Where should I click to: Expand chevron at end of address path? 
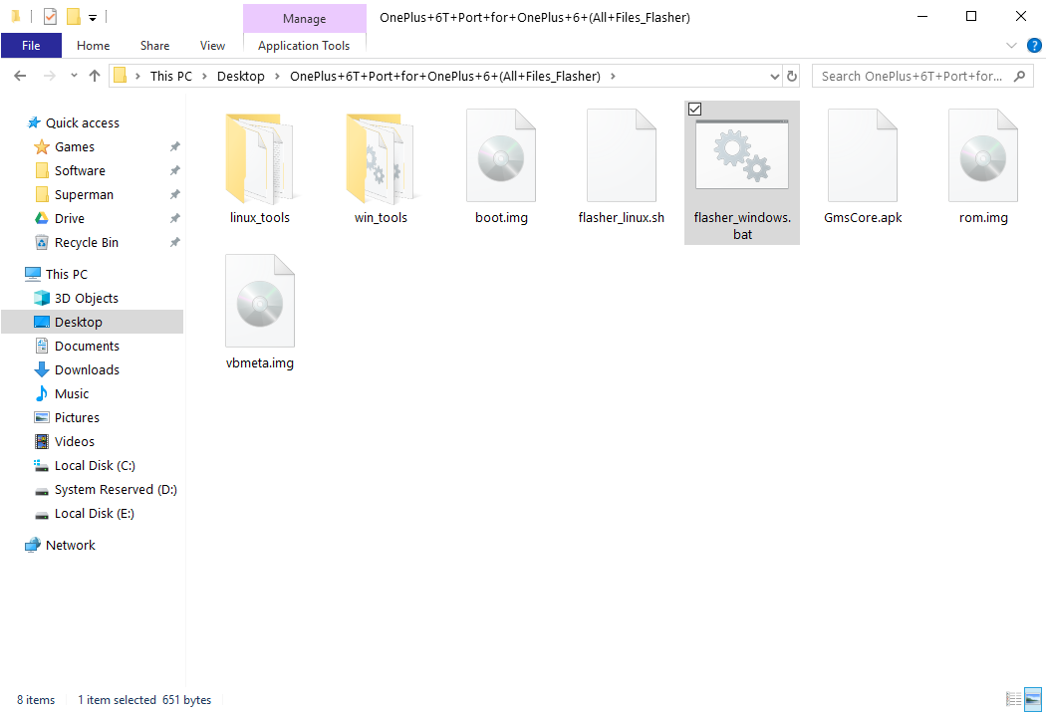[x=613, y=76]
